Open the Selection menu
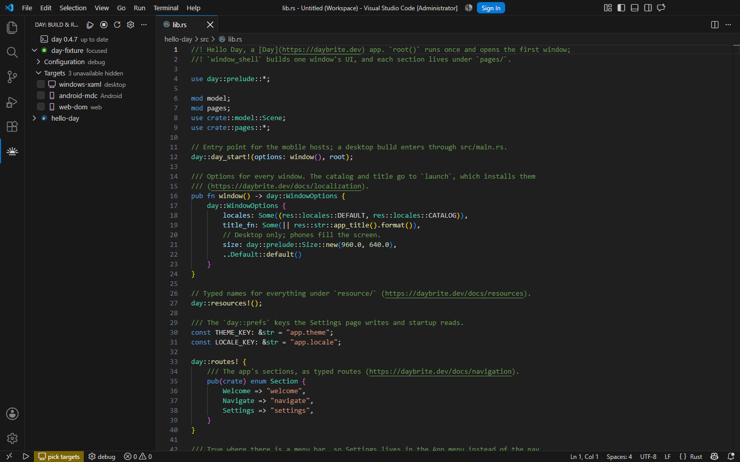The height and width of the screenshot is (462, 740). [73, 8]
